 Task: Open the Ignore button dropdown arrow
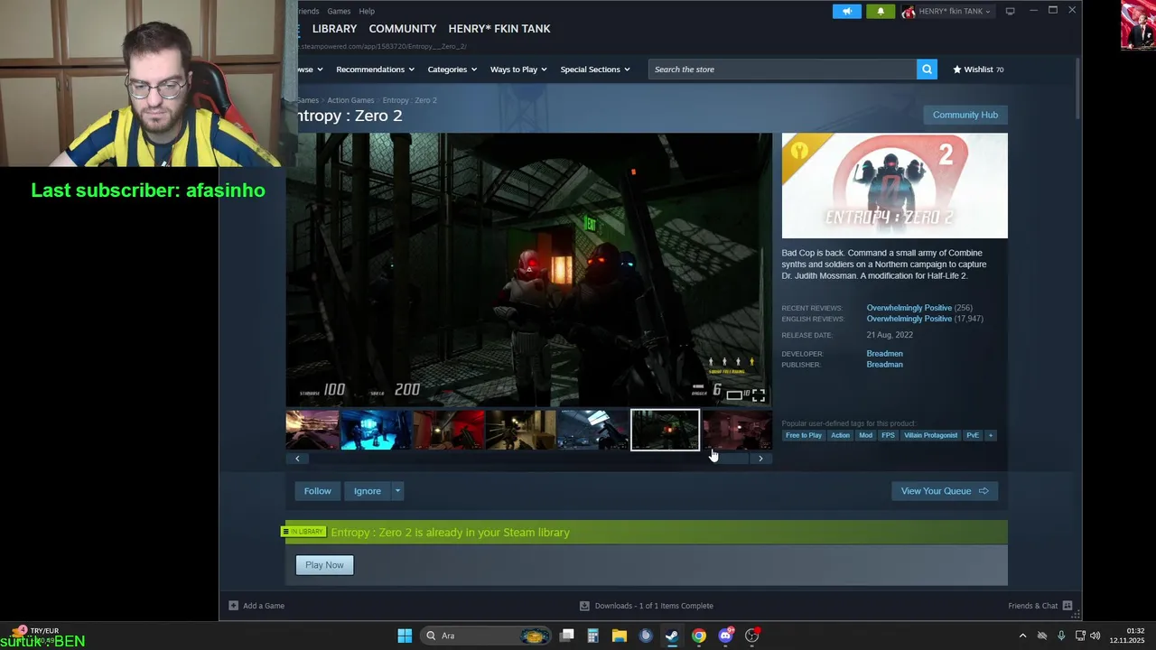click(397, 491)
